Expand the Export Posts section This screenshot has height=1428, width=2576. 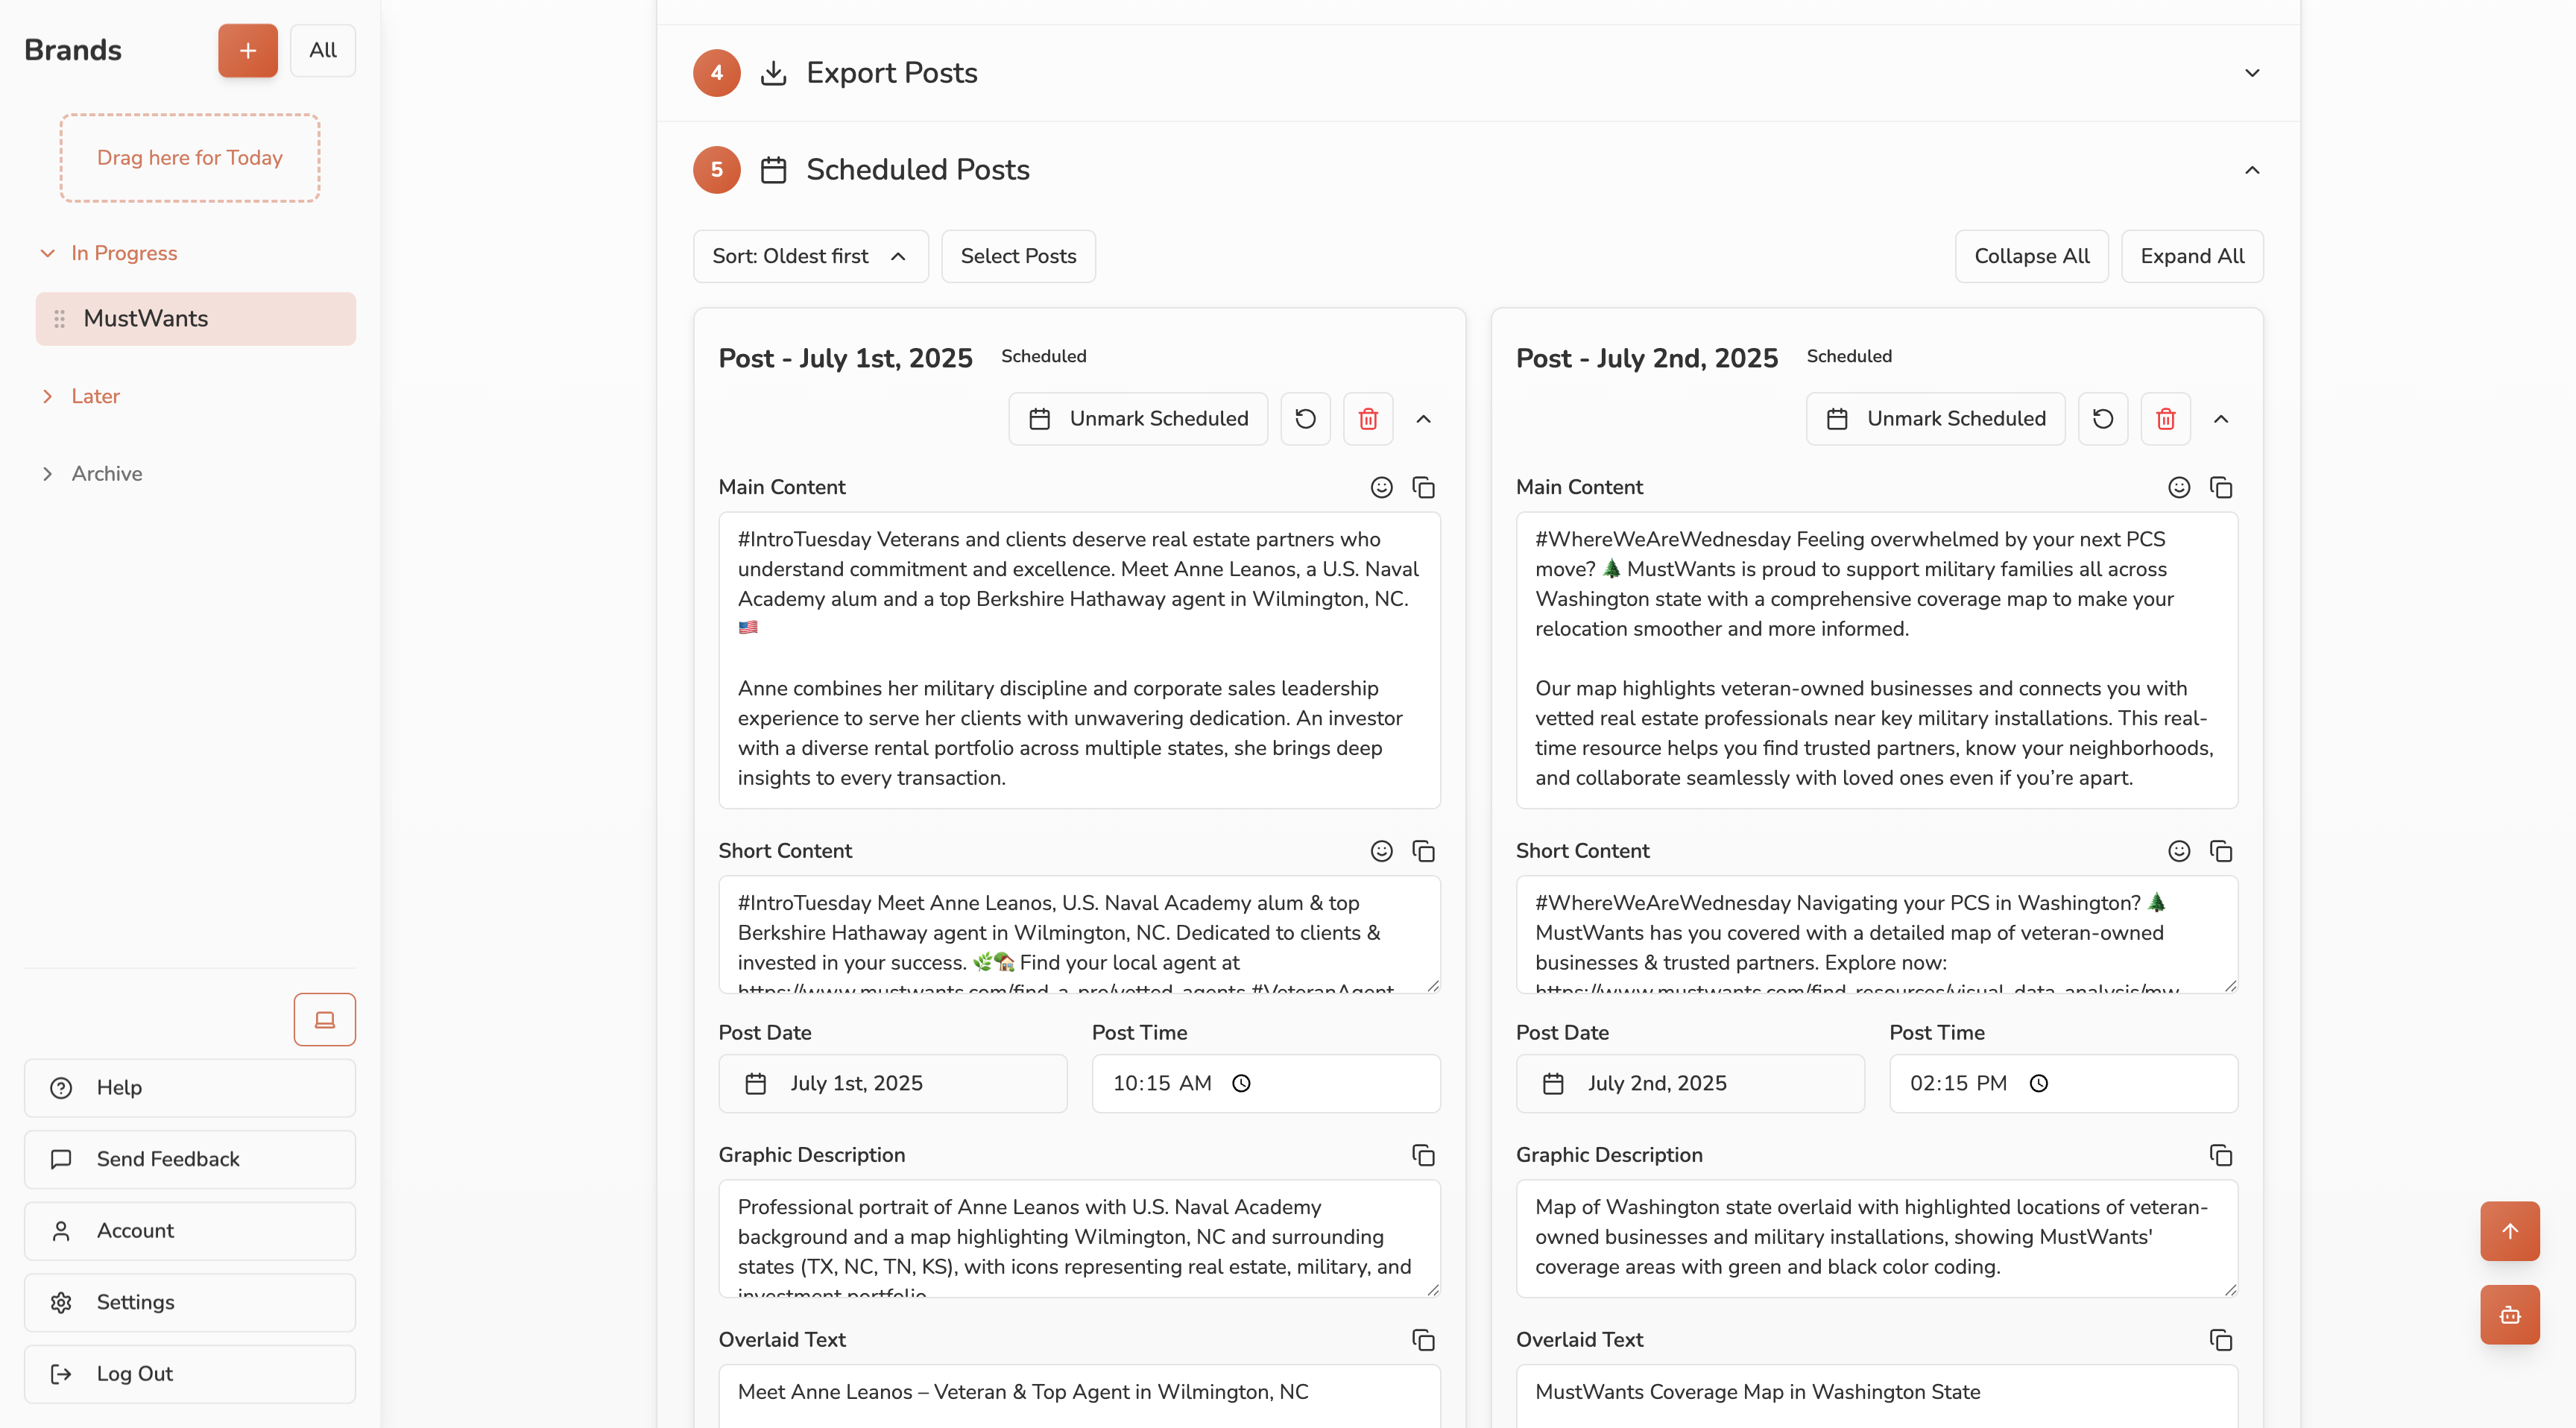pyautogui.click(x=2252, y=73)
